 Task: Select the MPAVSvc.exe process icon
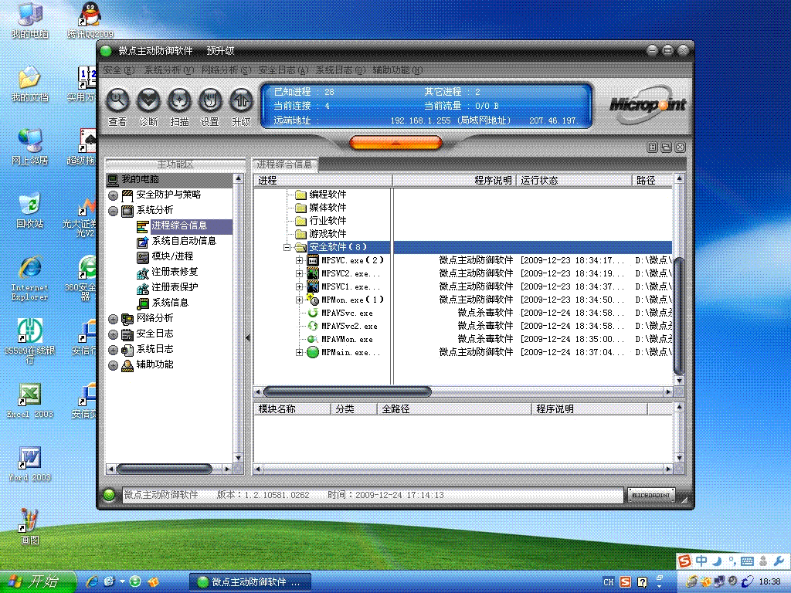[x=313, y=313]
